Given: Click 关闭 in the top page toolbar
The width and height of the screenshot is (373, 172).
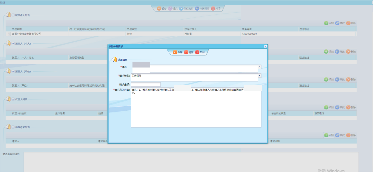Looking at the screenshot, I should [213, 9].
